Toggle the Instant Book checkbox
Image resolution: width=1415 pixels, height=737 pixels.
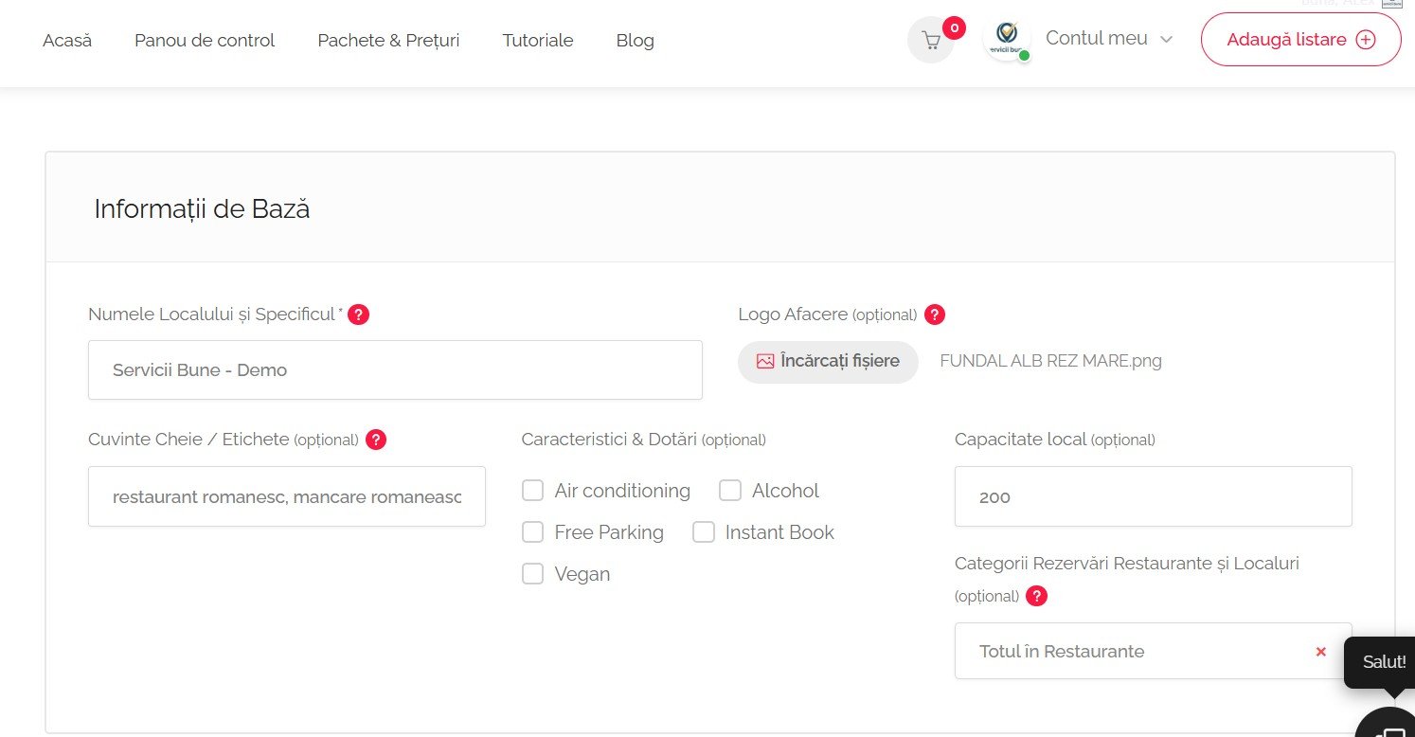point(704,532)
